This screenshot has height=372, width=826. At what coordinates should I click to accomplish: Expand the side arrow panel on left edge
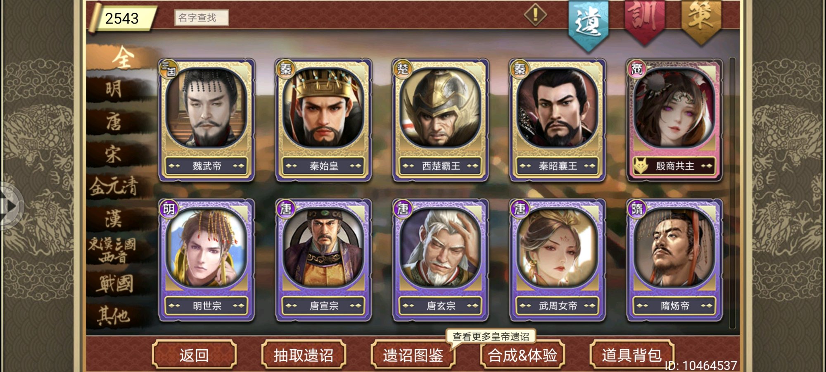tap(10, 205)
